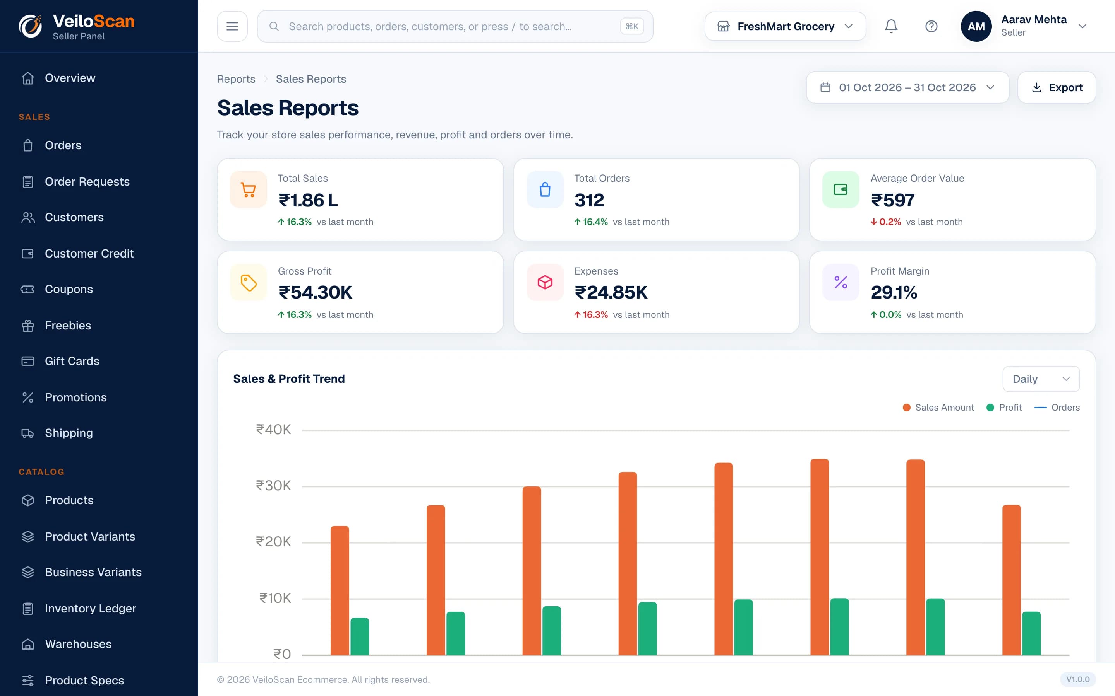Open the Daily interval dropdown
1115x696 pixels.
point(1041,379)
